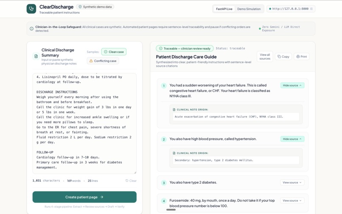This screenshot has width=342, height=214.
Task: Load the Conflicting case sample
Action: pyautogui.click(x=103, y=61)
